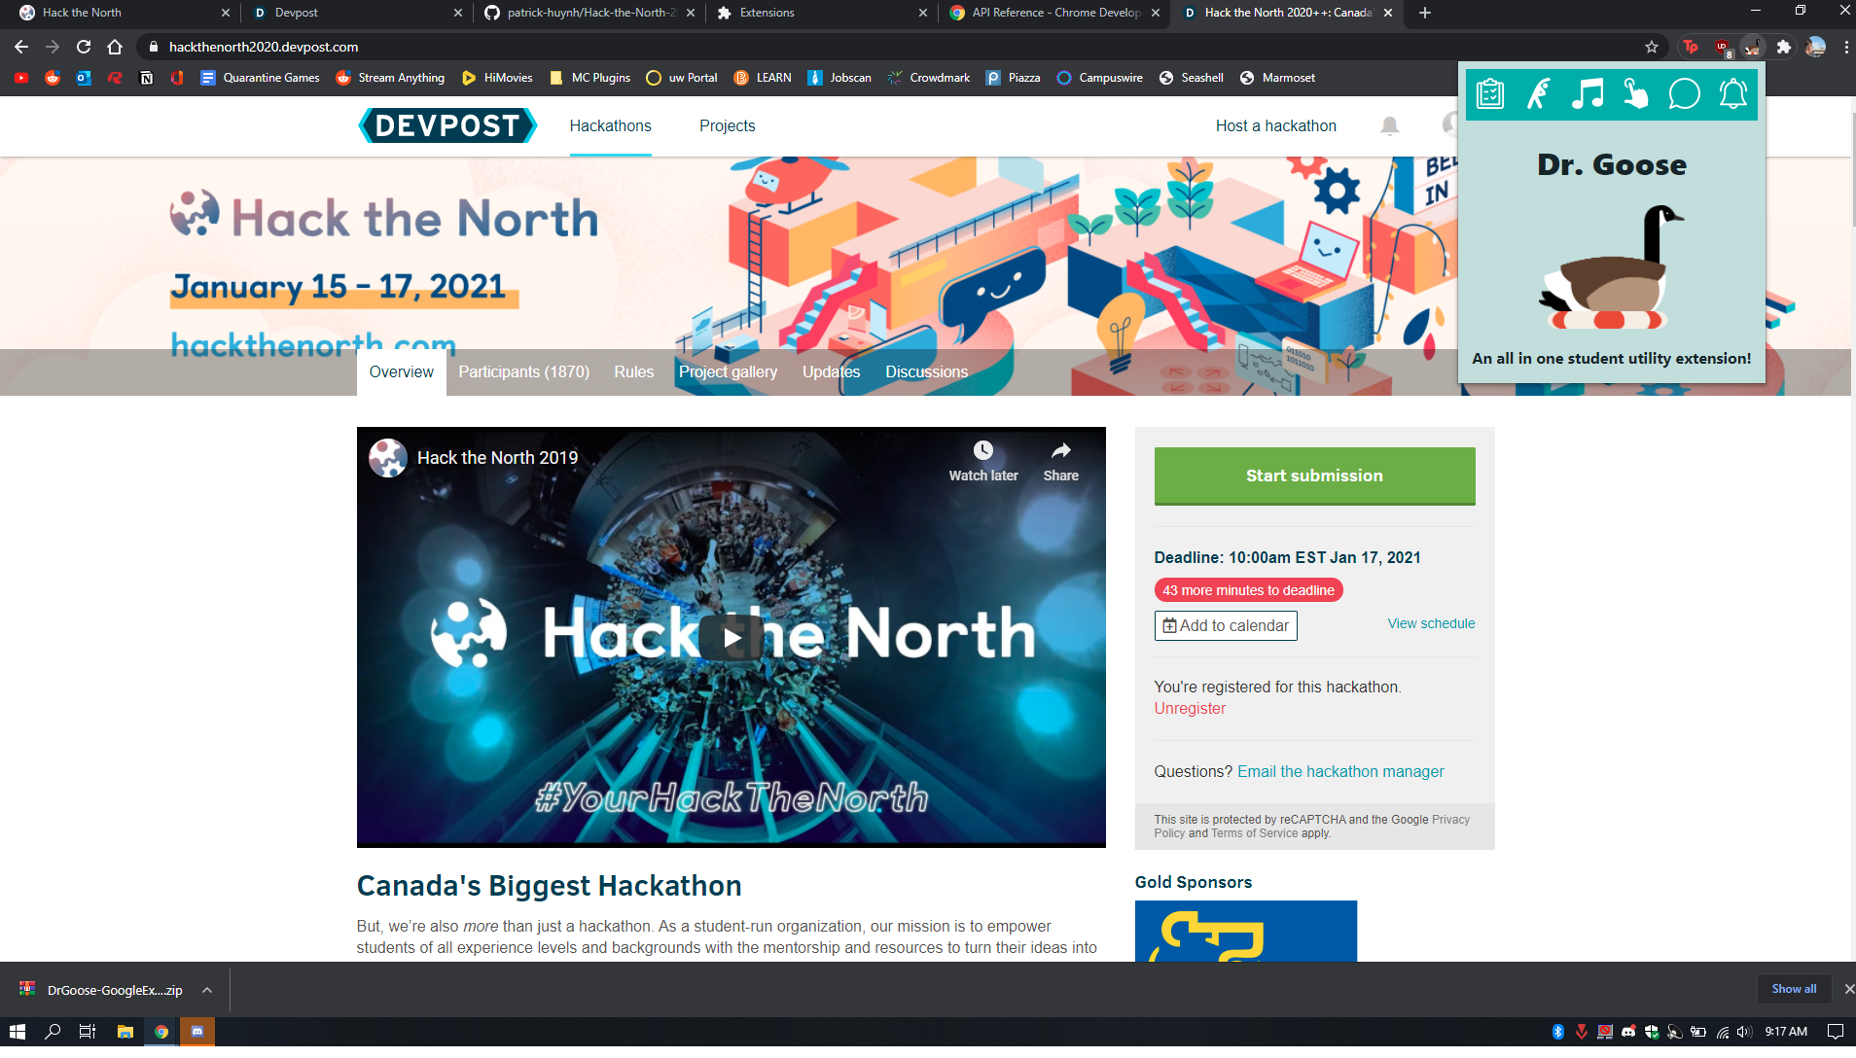Open the Chrome profile avatar
Viewport: 1856px width, 1058px height.
[1815, 47]
